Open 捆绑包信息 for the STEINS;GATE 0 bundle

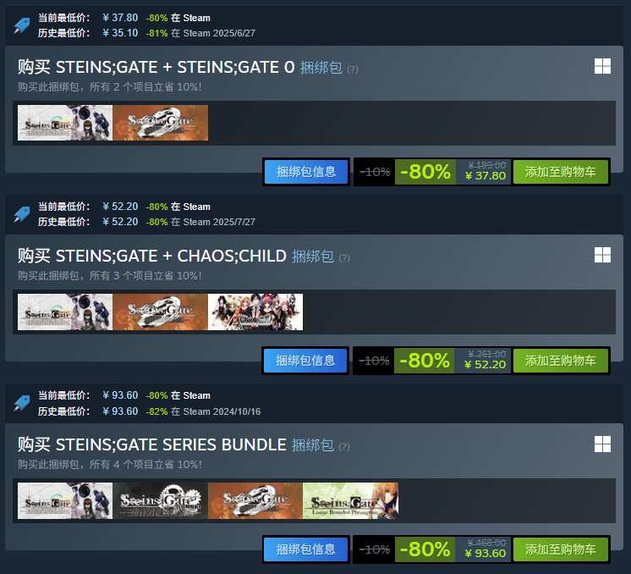[x=306, y=172]
